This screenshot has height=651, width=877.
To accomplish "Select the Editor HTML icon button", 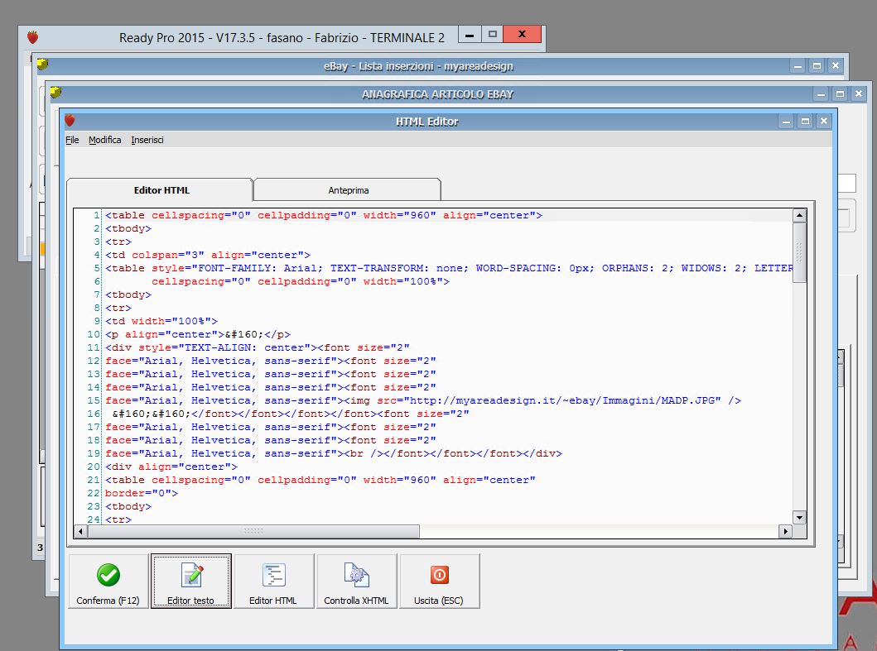I will 273,575.
